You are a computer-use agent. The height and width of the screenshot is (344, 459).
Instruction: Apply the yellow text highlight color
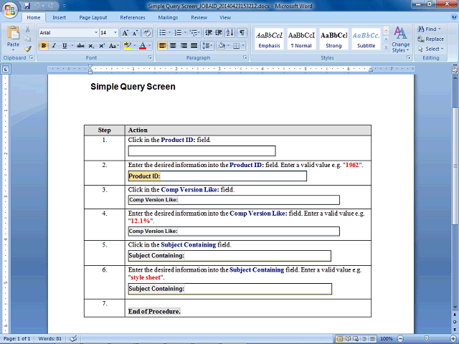coord(128,46)
